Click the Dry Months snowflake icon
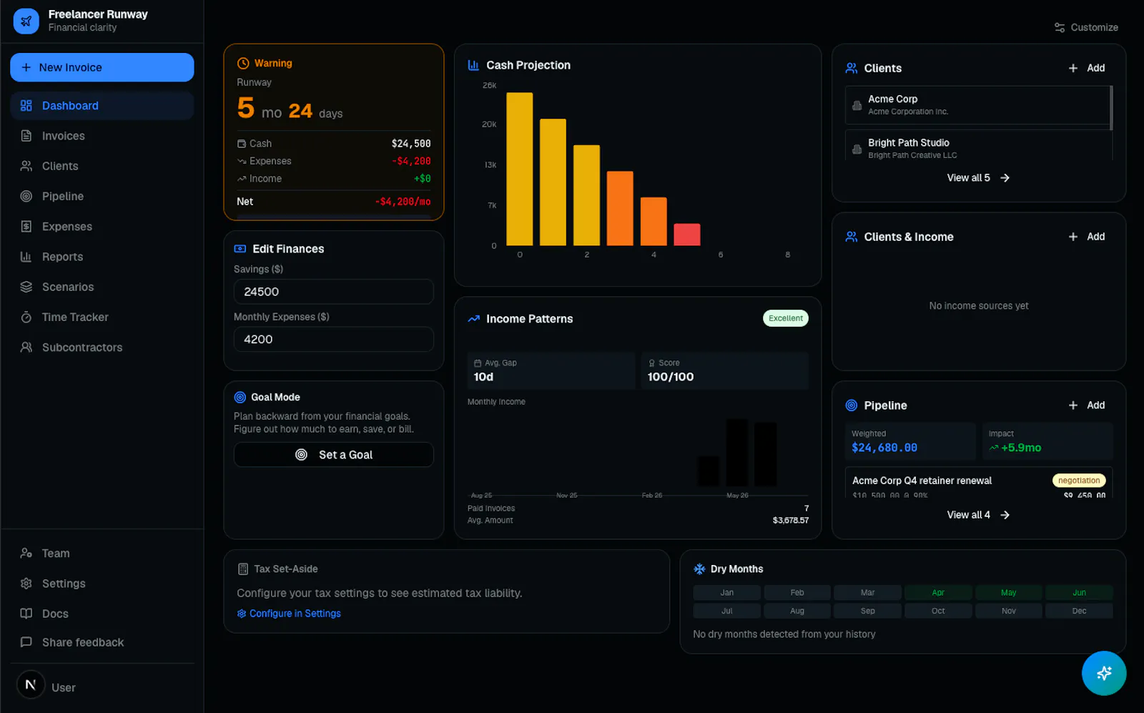 click(699, 569)
